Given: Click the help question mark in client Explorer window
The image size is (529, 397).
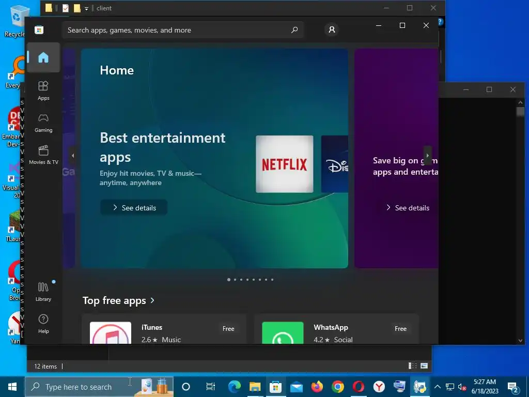Looking at the screenshot, I should 441,22.
